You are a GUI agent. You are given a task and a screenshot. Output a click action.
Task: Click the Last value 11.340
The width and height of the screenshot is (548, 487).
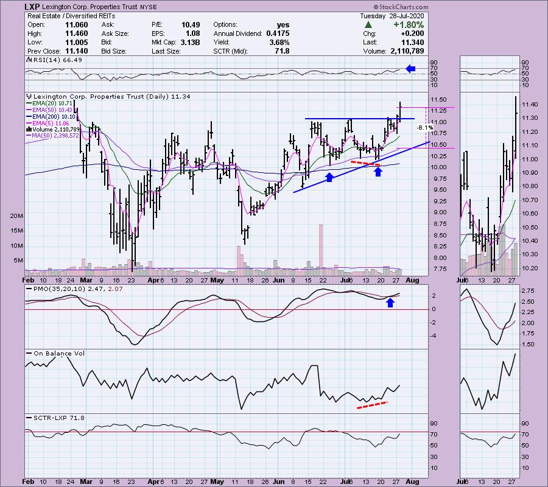pos(413,42)
